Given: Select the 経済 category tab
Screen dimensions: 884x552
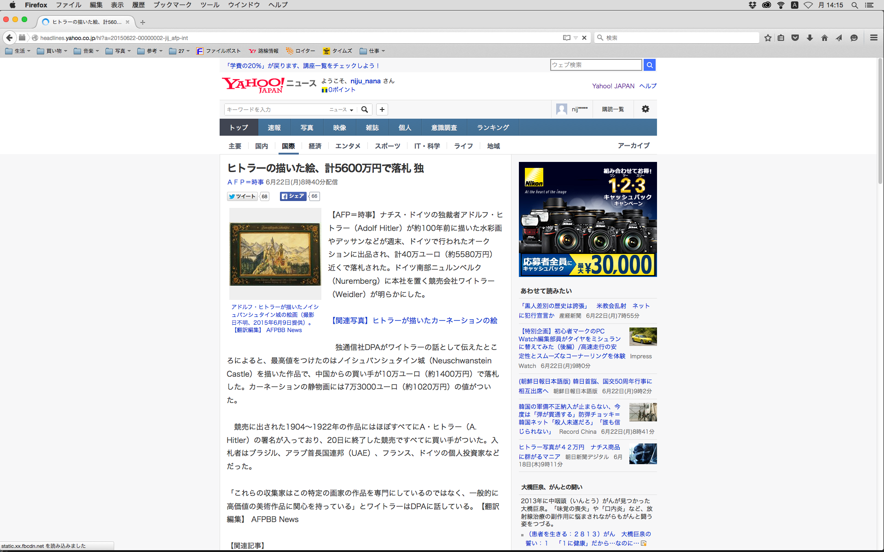Looking at the screenshot, I should click(x=315, y=146).
